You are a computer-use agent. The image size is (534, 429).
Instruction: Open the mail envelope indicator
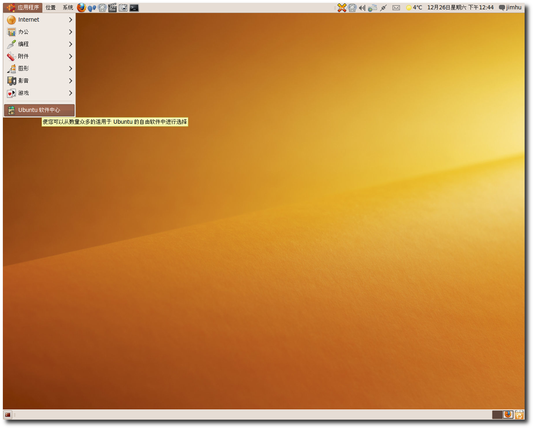pyautogui.click(x=396, y=8)
